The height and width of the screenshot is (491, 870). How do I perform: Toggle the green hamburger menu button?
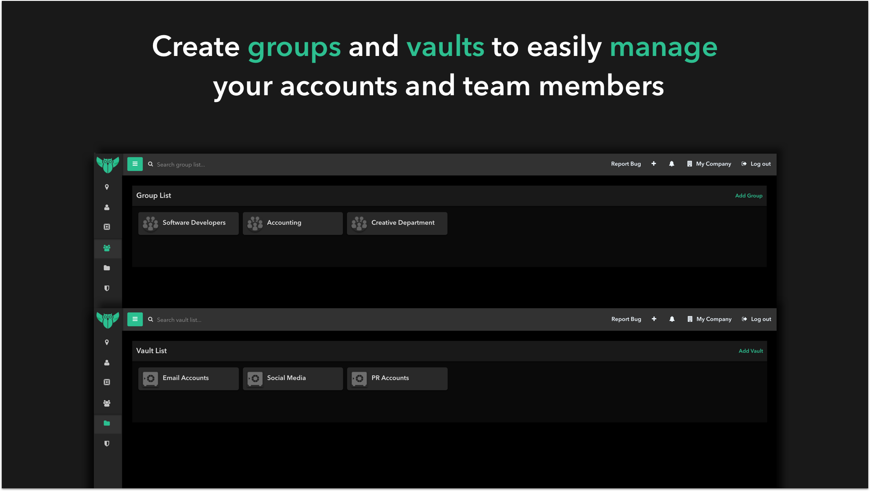[x=135, y=164]
